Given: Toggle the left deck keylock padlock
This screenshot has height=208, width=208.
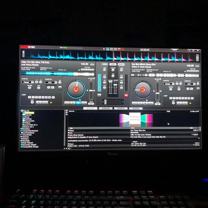Looking at the screenshot, I should click(x=94, y=78).
